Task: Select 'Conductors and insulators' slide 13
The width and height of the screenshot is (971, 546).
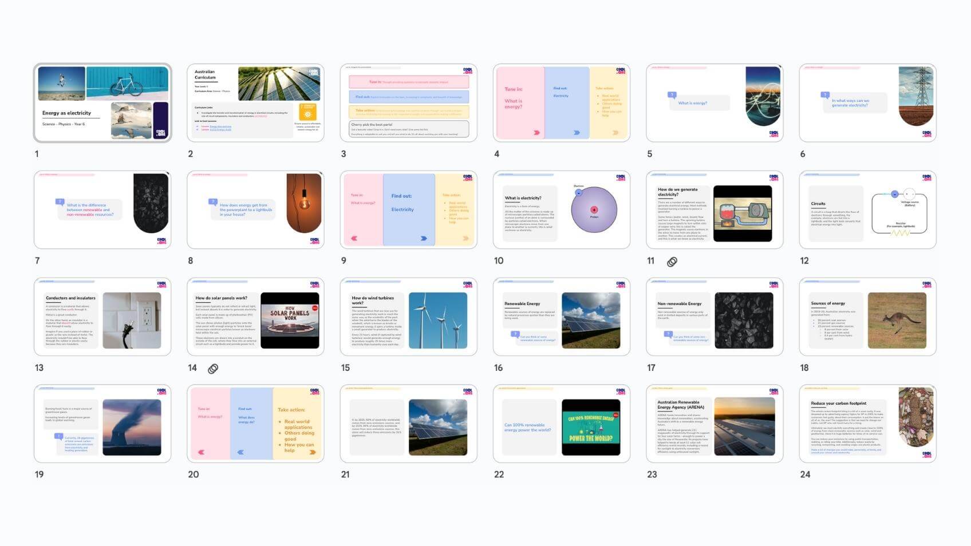Action: pos(102,317)
